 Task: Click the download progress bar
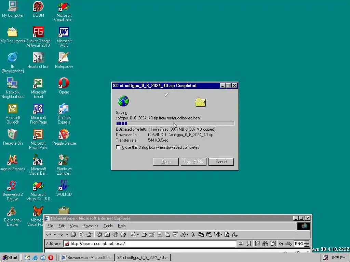pyautogui.click(x=175, y=123)
